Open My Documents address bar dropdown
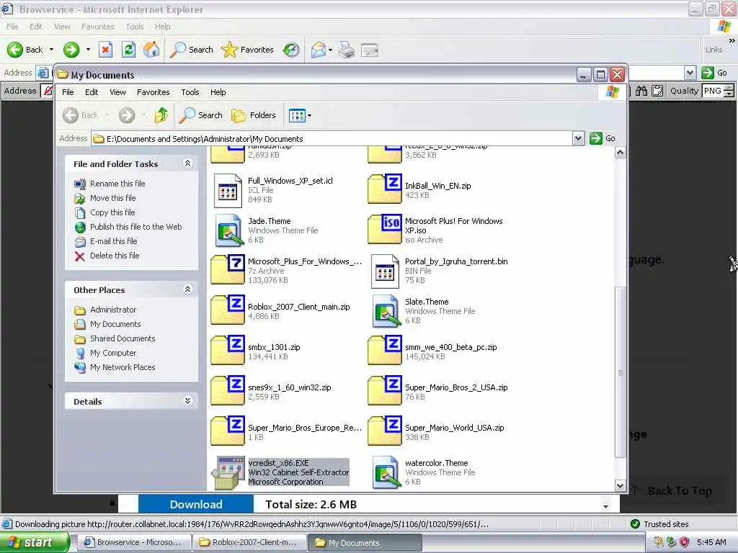 pos(578,138)
